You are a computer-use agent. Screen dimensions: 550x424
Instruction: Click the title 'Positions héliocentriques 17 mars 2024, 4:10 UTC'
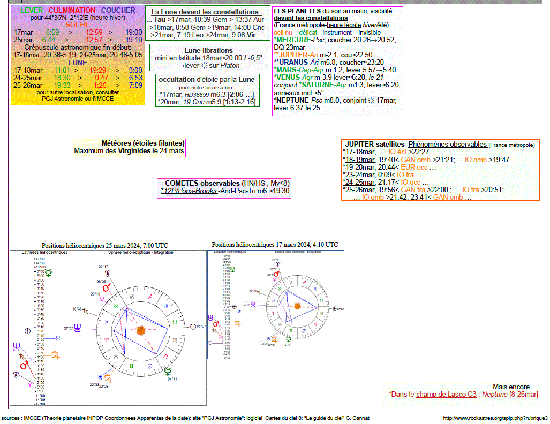[x=275, y=245]
